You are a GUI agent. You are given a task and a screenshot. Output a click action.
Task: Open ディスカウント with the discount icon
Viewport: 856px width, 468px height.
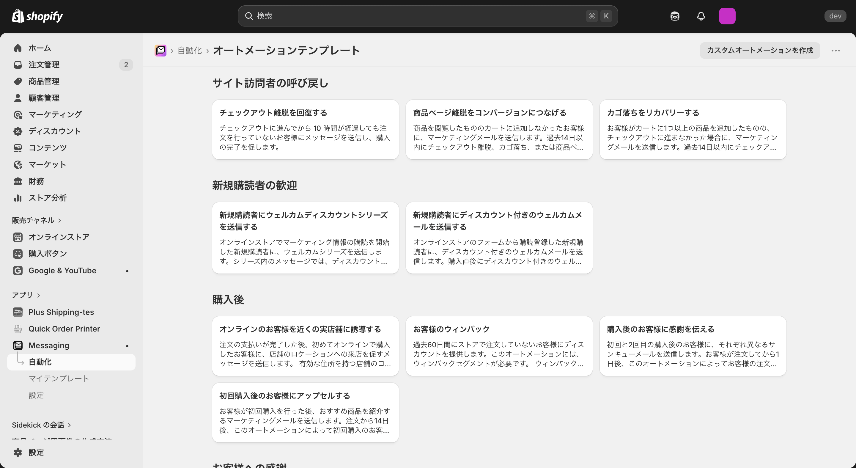(17, 131)
